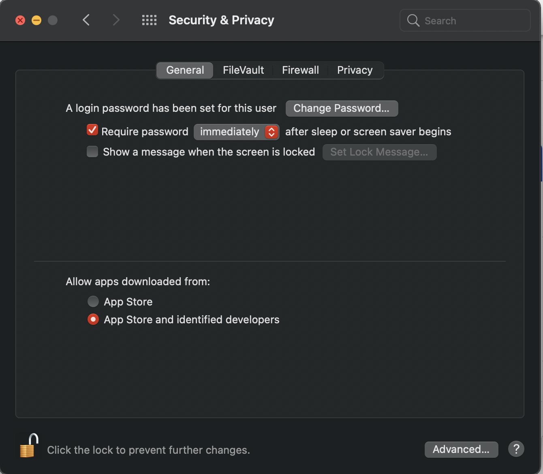Select the General tab
This screenshot has width=543, height=474.
pyautogui.click(x=185, y=70)
